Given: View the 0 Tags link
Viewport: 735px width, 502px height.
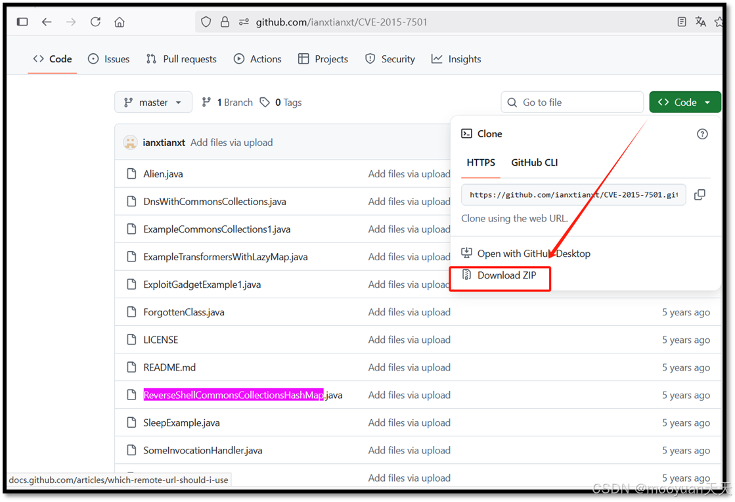Looking at the screenshot, I should pyautogui.click(x=281, y=103).
